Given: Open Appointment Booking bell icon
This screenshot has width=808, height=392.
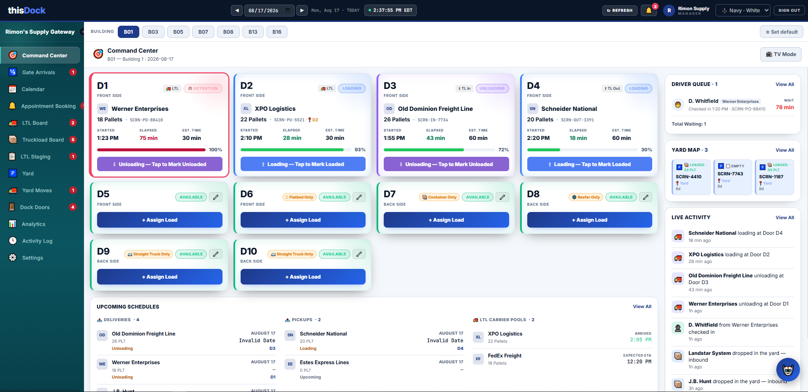Looking at the screenshot, I should point(13,106).
